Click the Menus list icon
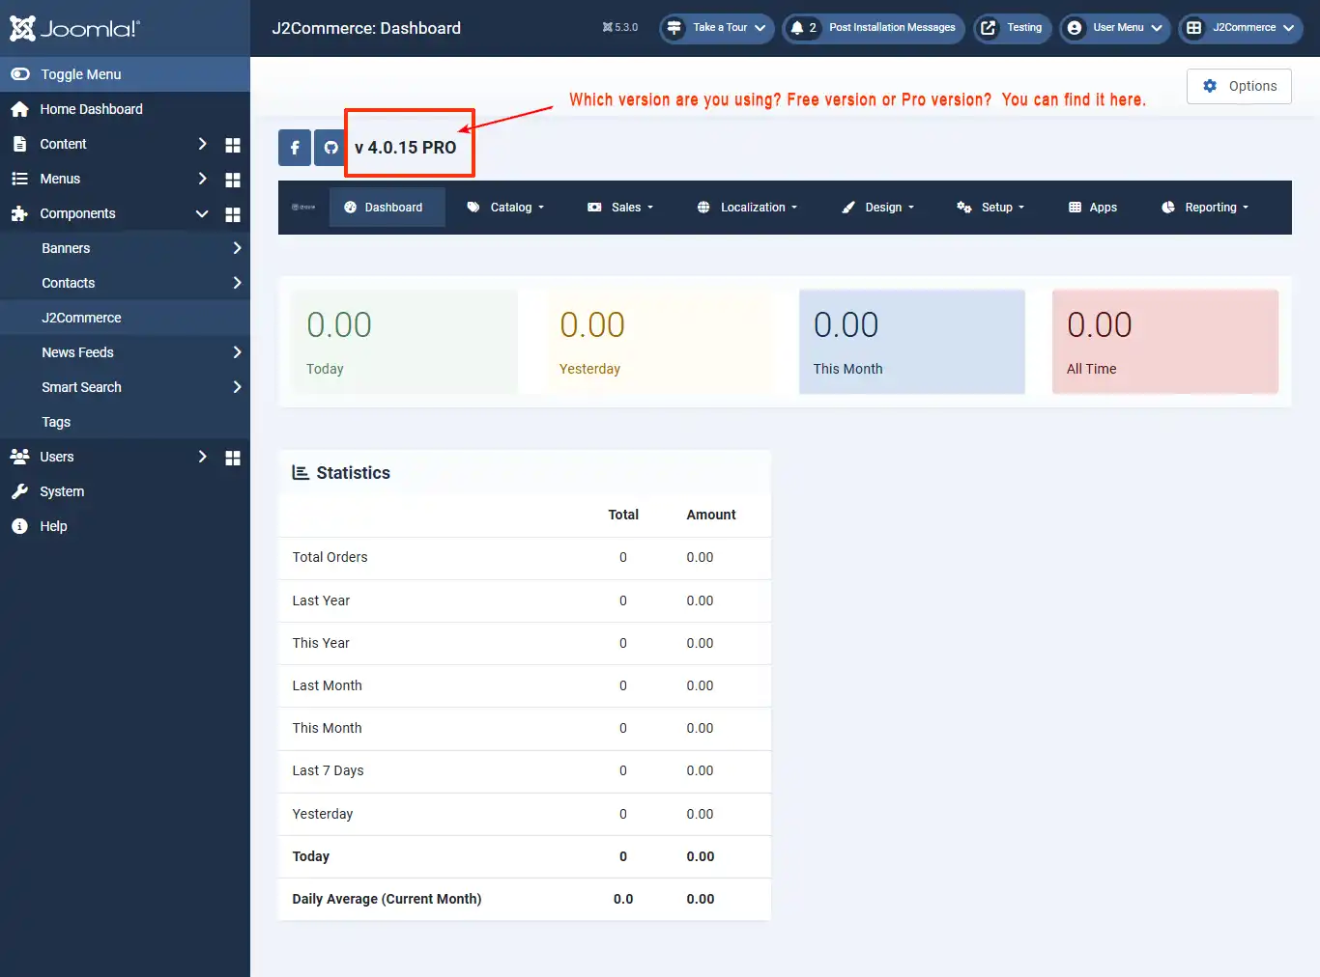Viewport: 1320px width, 977px height. (19, 179)
